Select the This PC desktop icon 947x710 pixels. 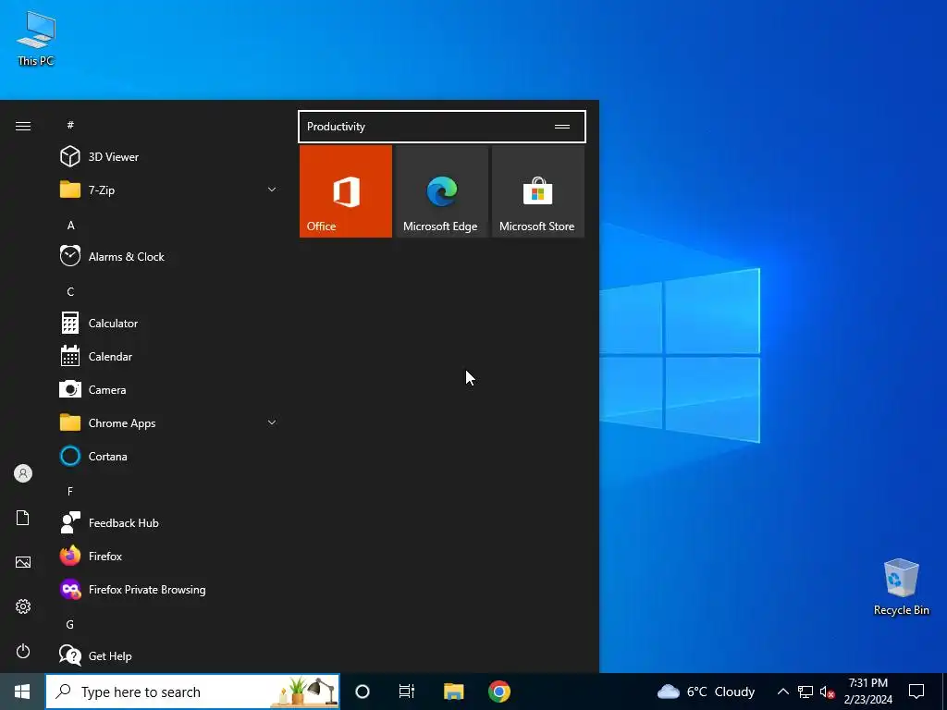pos(36,39)
